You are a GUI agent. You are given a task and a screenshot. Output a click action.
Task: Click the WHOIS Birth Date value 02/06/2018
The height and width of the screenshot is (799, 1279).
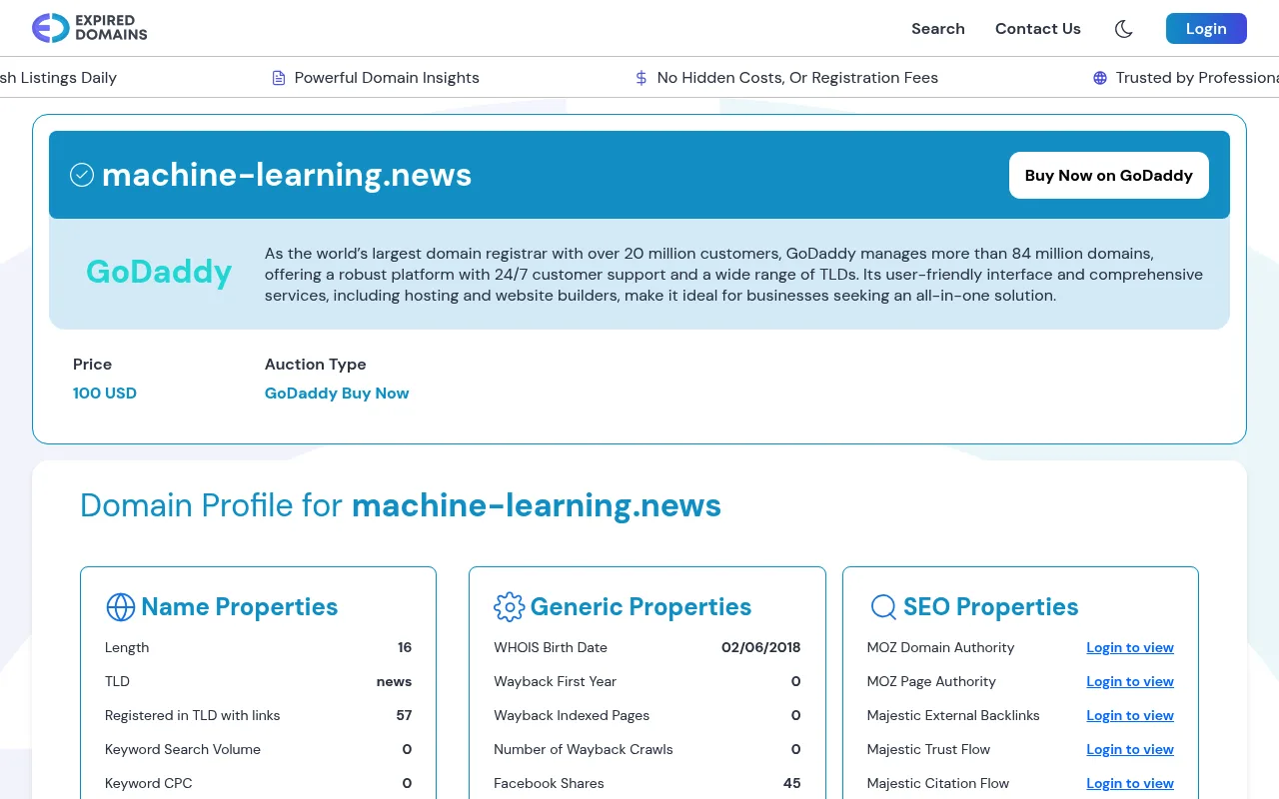point(761,647)
